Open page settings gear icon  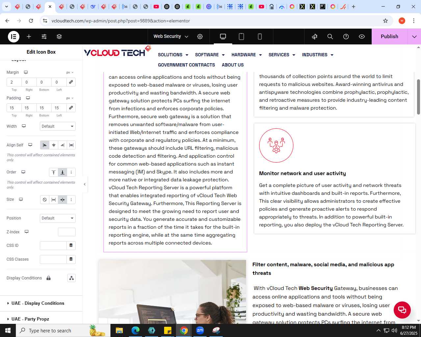(x=200, y=37)
